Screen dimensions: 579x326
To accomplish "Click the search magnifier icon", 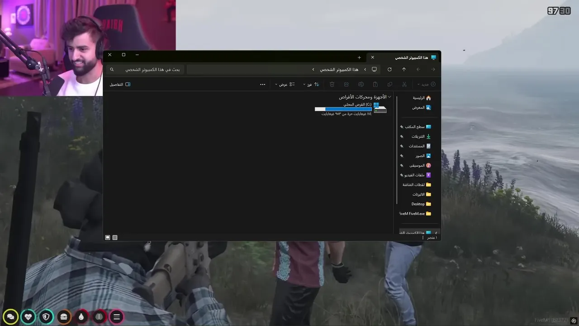I will pos(112,69).
